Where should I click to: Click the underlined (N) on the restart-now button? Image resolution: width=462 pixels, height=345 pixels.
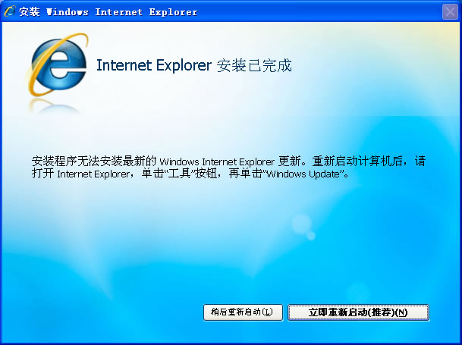coord(401,312)
